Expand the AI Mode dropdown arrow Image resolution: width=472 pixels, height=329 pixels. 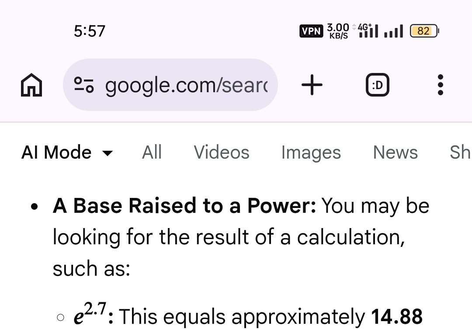coord(107,153)
